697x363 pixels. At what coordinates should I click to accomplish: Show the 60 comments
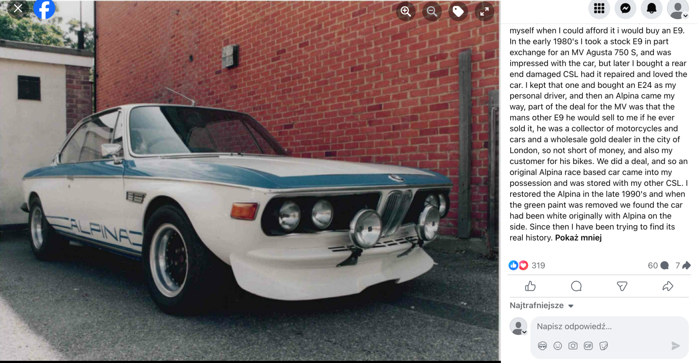tap(658, 266)
